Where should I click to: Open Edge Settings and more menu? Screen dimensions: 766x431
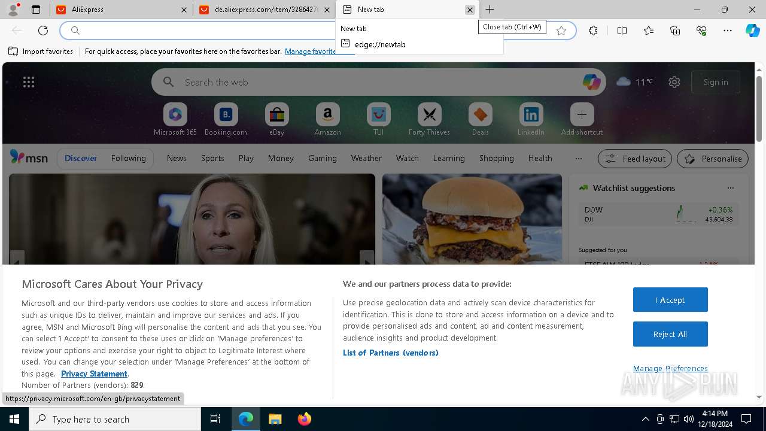pos(728,31)
